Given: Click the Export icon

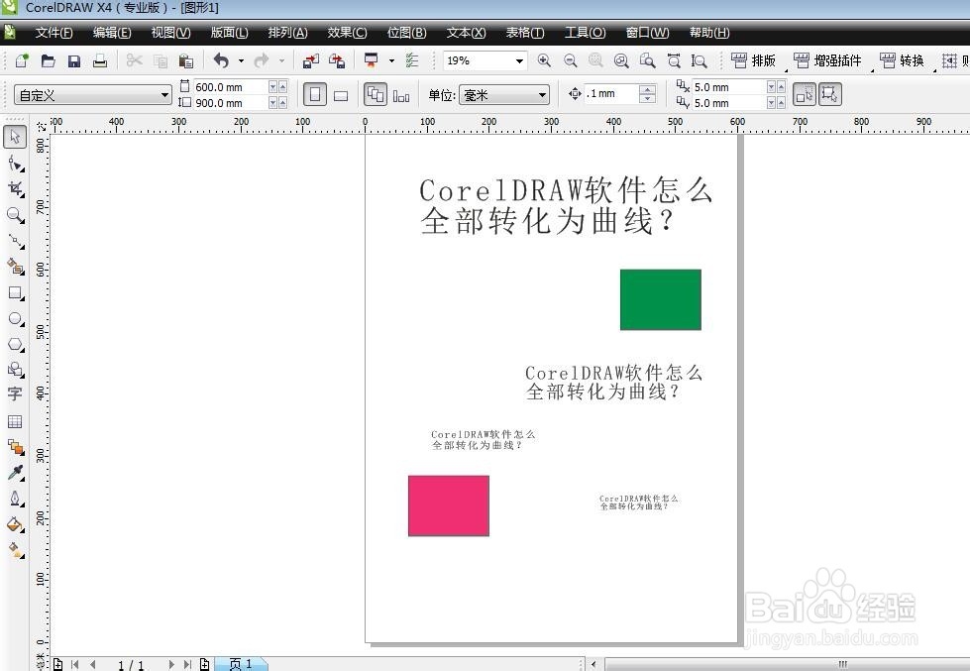Looking at the screenshot, I should pyautogui.click(x=337, y=60).
